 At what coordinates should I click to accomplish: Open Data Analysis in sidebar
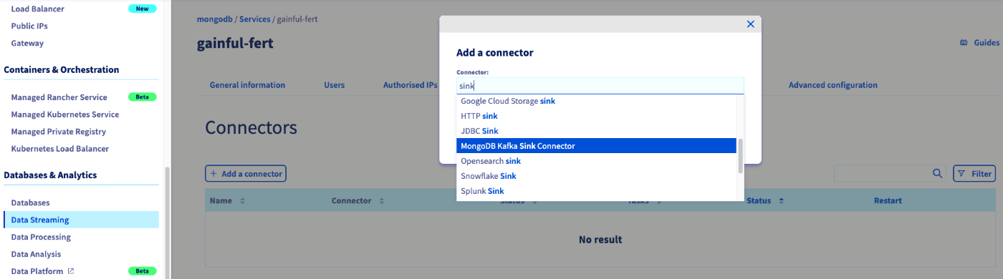36,254
